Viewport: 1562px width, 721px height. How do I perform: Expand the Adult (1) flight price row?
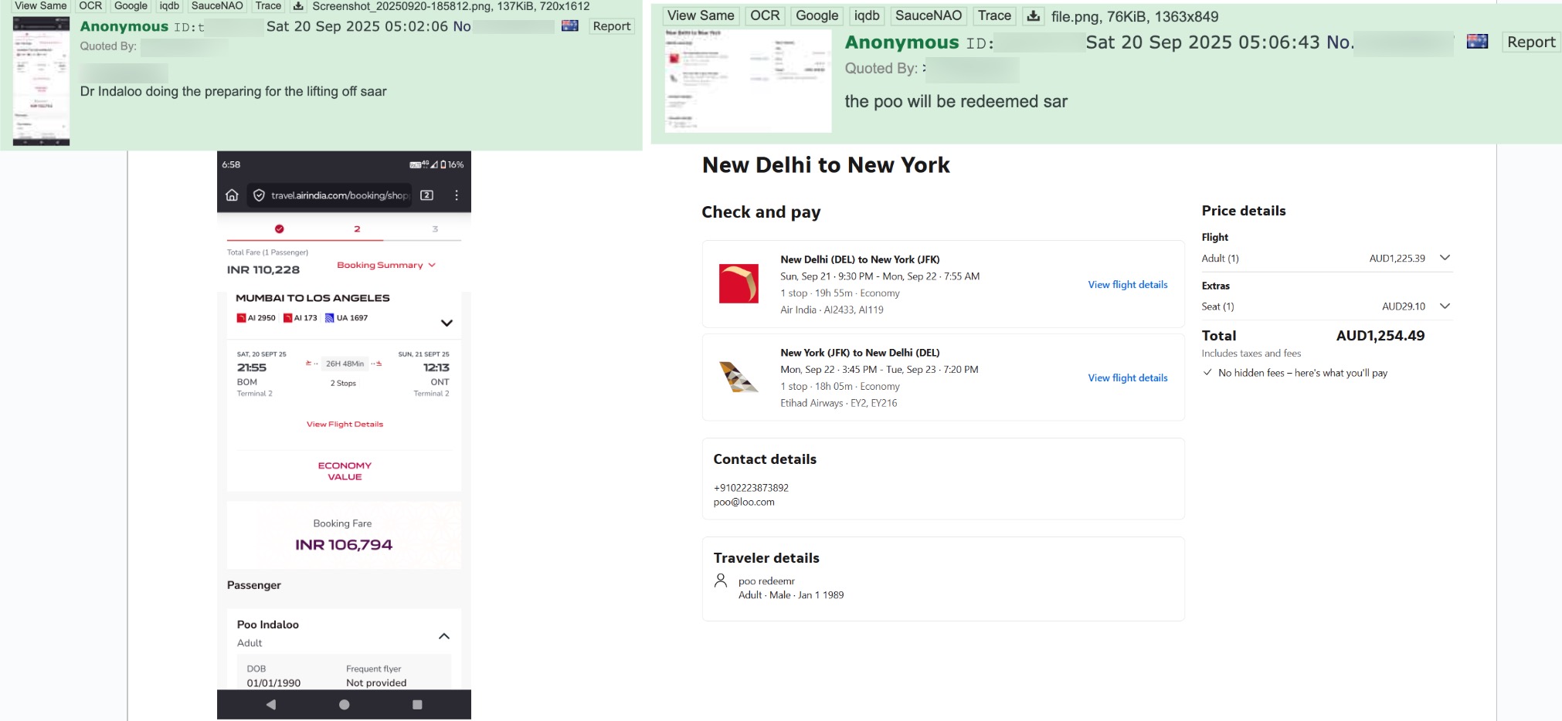(1445, 259)
